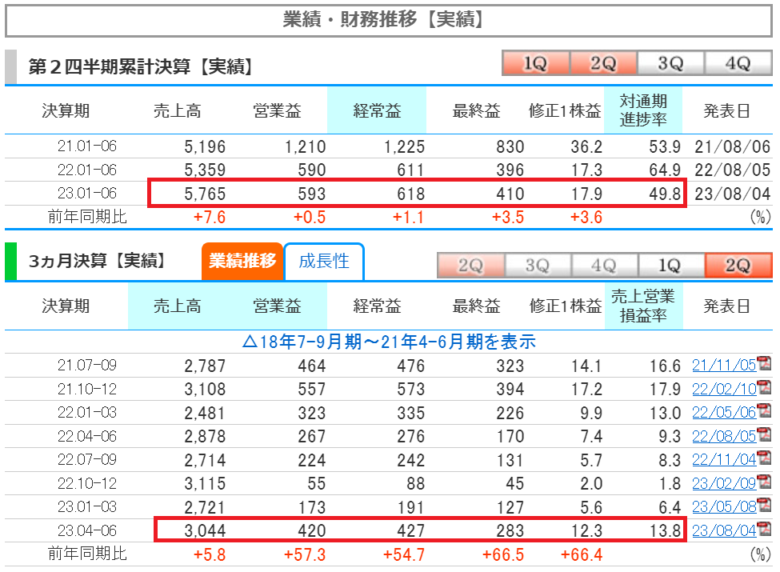Open 23/08/04 quarterly announcement link
780x572 pixels.
tap(724, 530)
